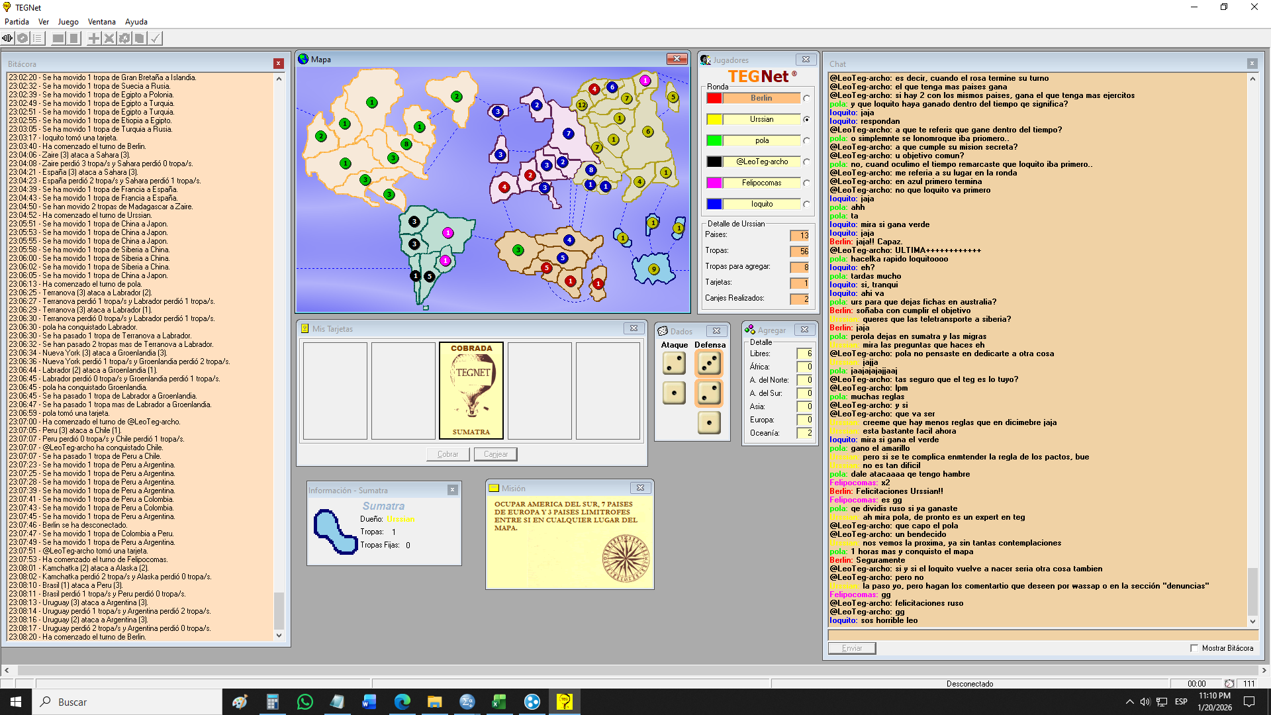1271x715 pixels.
Task: Select the Sumatra COBRADA card
Action: tap(471, 391)
